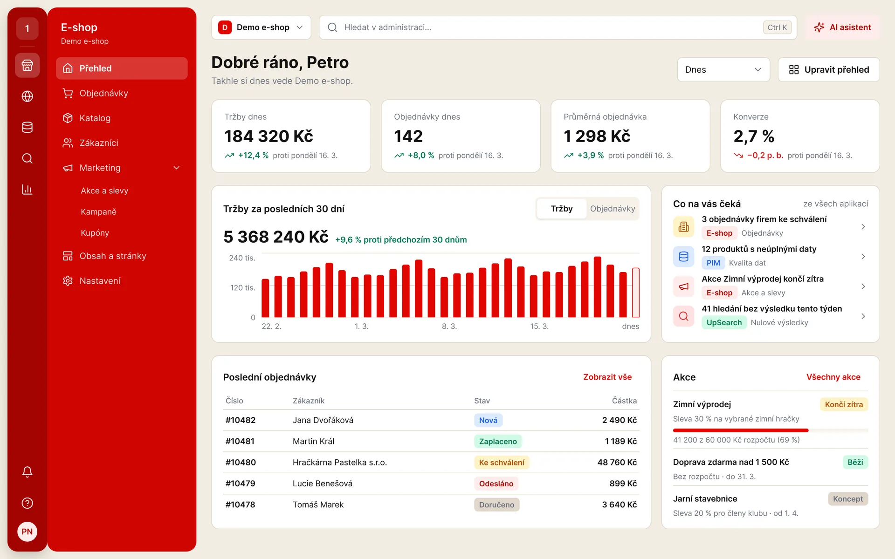Open Akce a slevy submenu item

pyautogui.click(x=104, y=191)
